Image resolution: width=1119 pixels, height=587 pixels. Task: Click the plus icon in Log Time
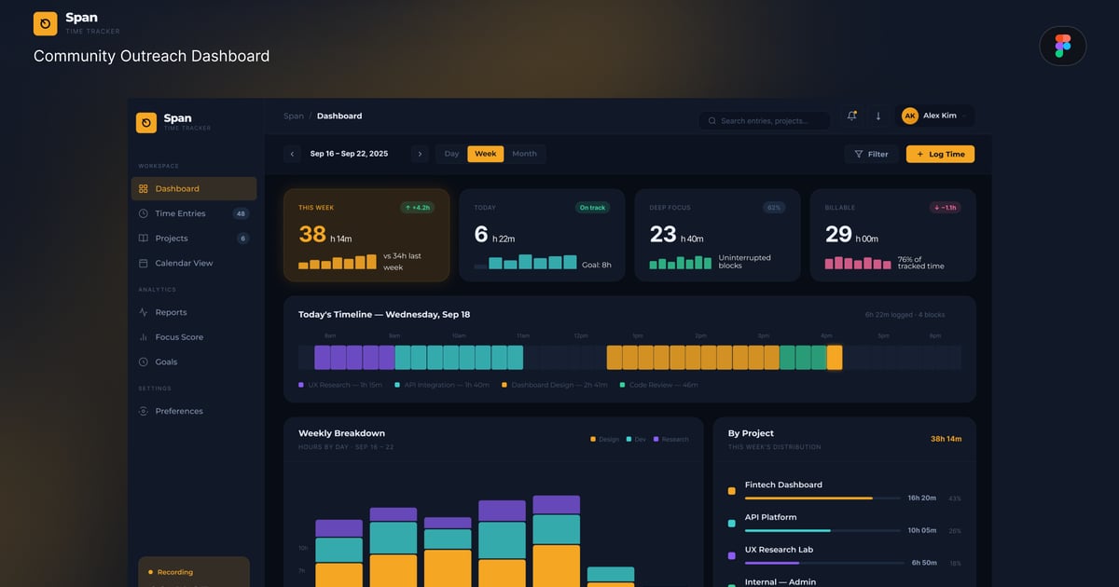pos(920,154)
